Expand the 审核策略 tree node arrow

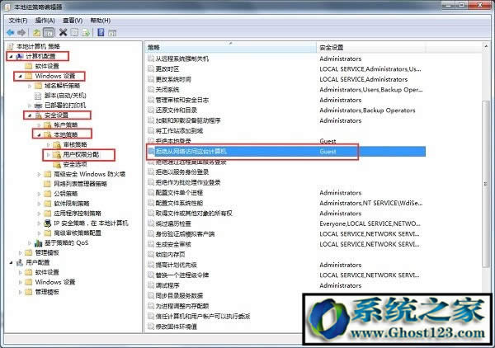click(49, 145)
